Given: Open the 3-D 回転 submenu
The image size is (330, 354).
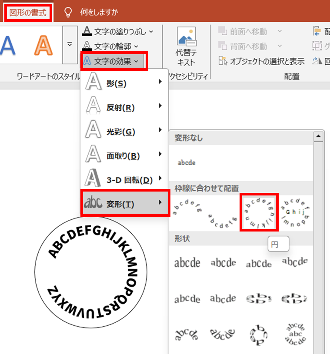Looking at the screenshot, I should click(124, 180).
